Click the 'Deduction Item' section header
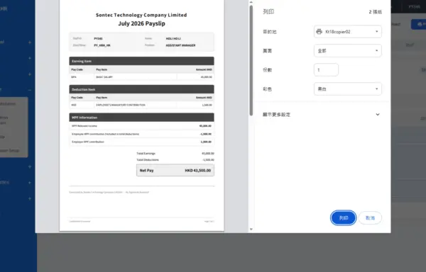The height and width of the screenshot is (272, 426). pos(141,89)
